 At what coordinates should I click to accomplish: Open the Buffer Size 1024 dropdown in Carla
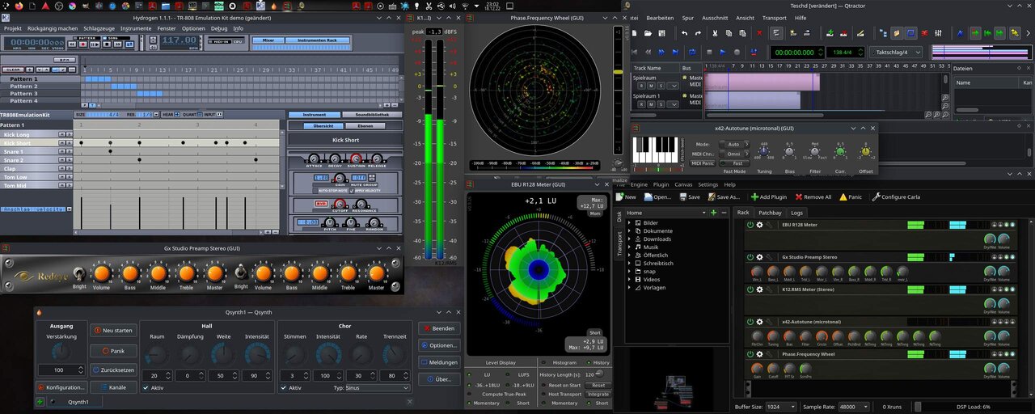click(780, 407)
